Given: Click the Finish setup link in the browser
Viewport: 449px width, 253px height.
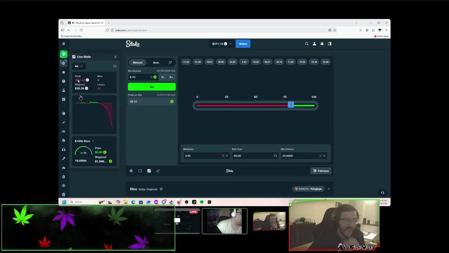Looking at the screenshot, I should 381,36.
